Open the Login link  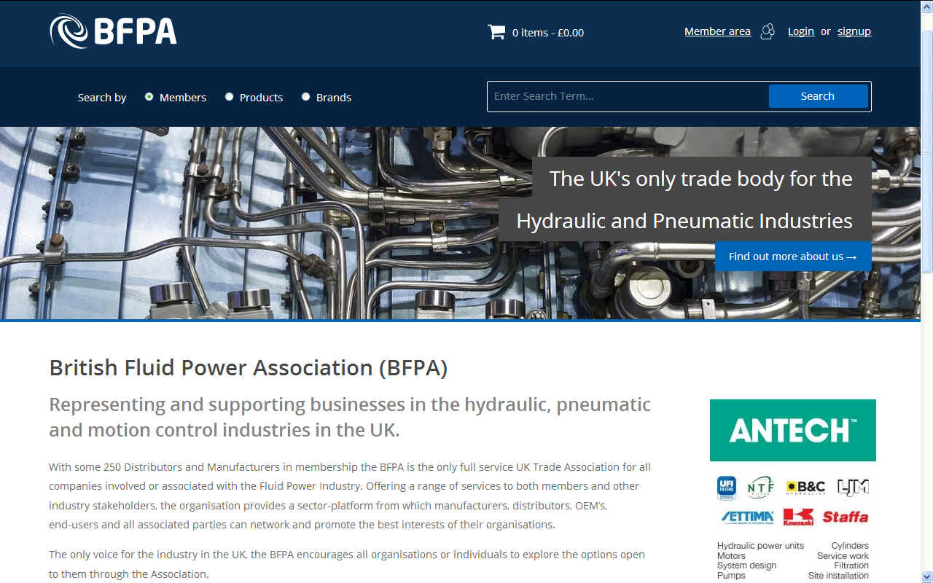tap(801, 31)
